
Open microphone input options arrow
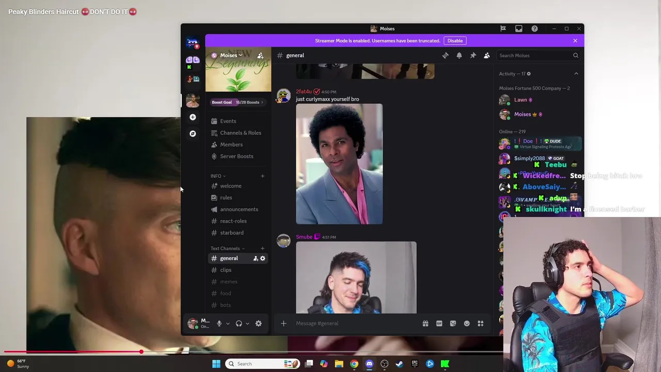pos(228,323)
